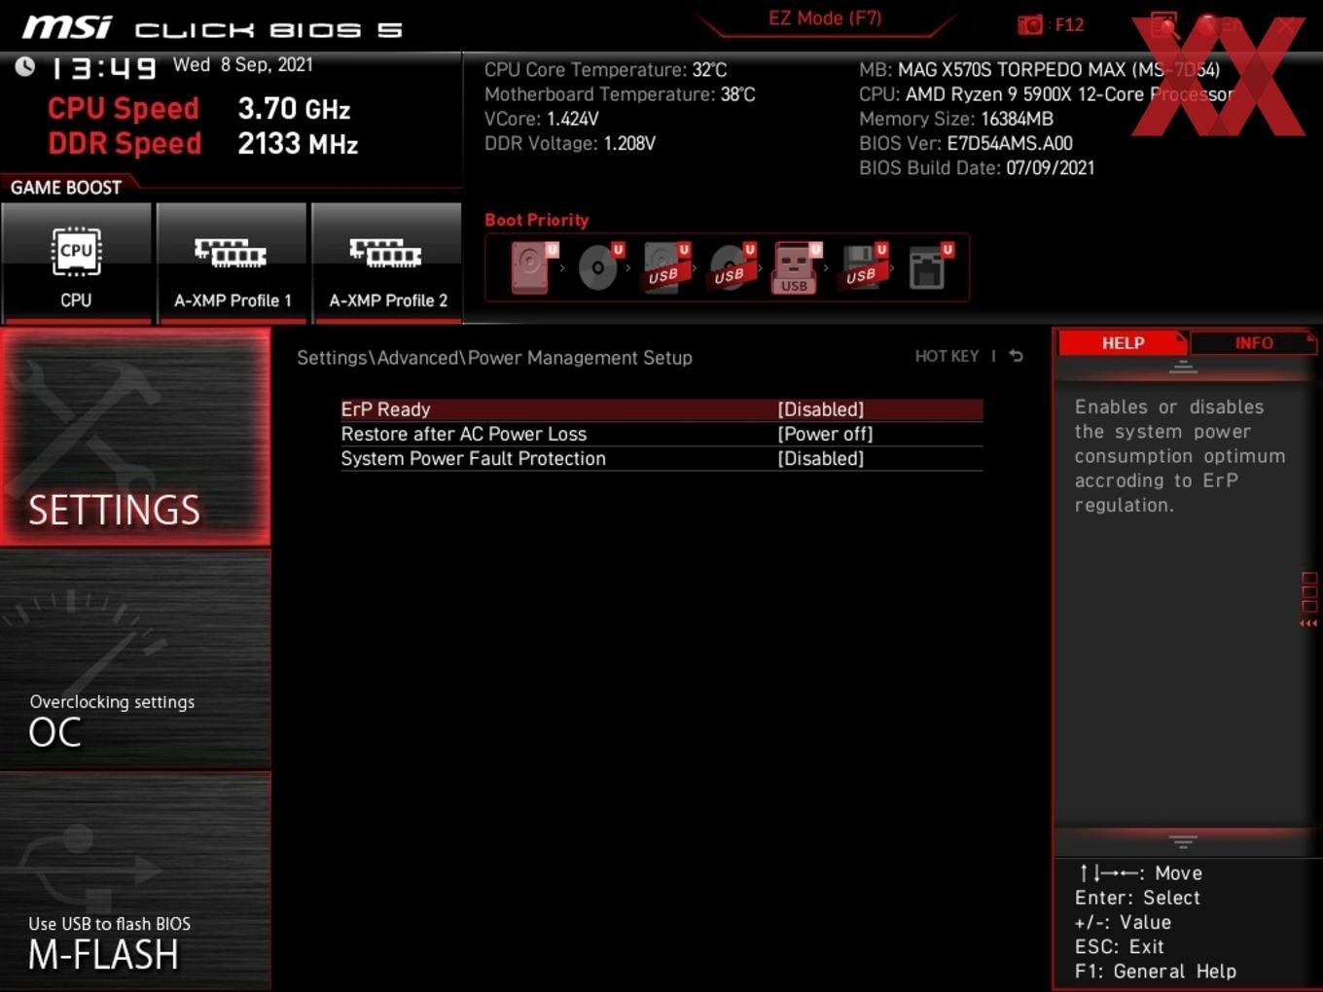1323x992 pixels.
Task: Choose the USB floppy boot device icon
Action: point(865,267)
